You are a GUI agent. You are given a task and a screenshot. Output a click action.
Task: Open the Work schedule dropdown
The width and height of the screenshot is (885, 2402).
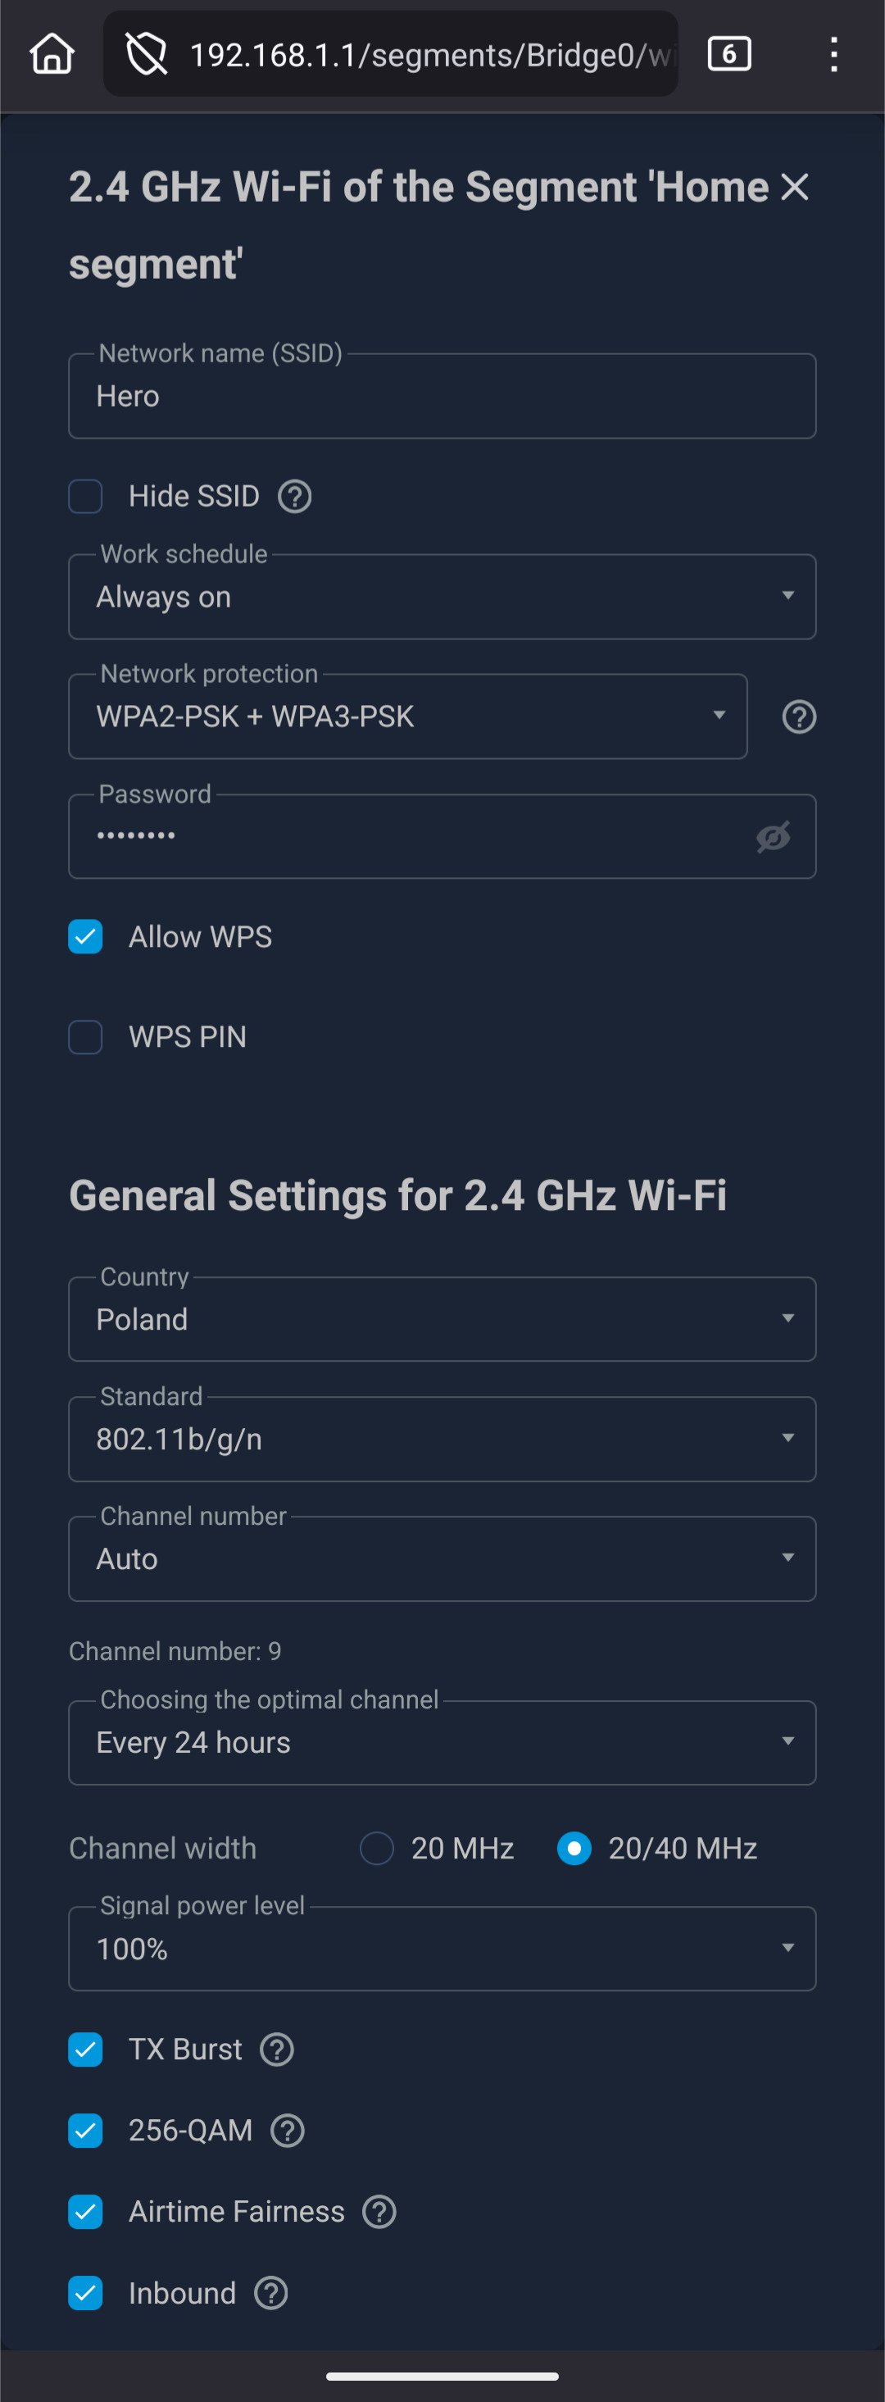[442, 597]
